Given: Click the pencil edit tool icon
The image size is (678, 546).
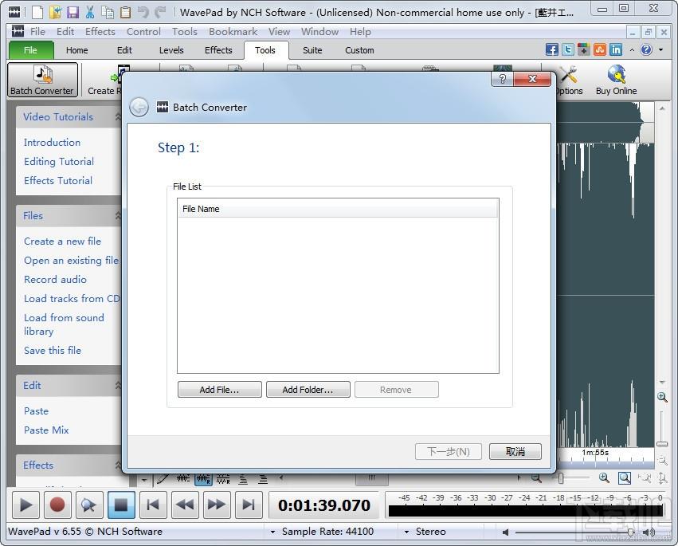Looking at the screenshot, I should tap(163, 478).
